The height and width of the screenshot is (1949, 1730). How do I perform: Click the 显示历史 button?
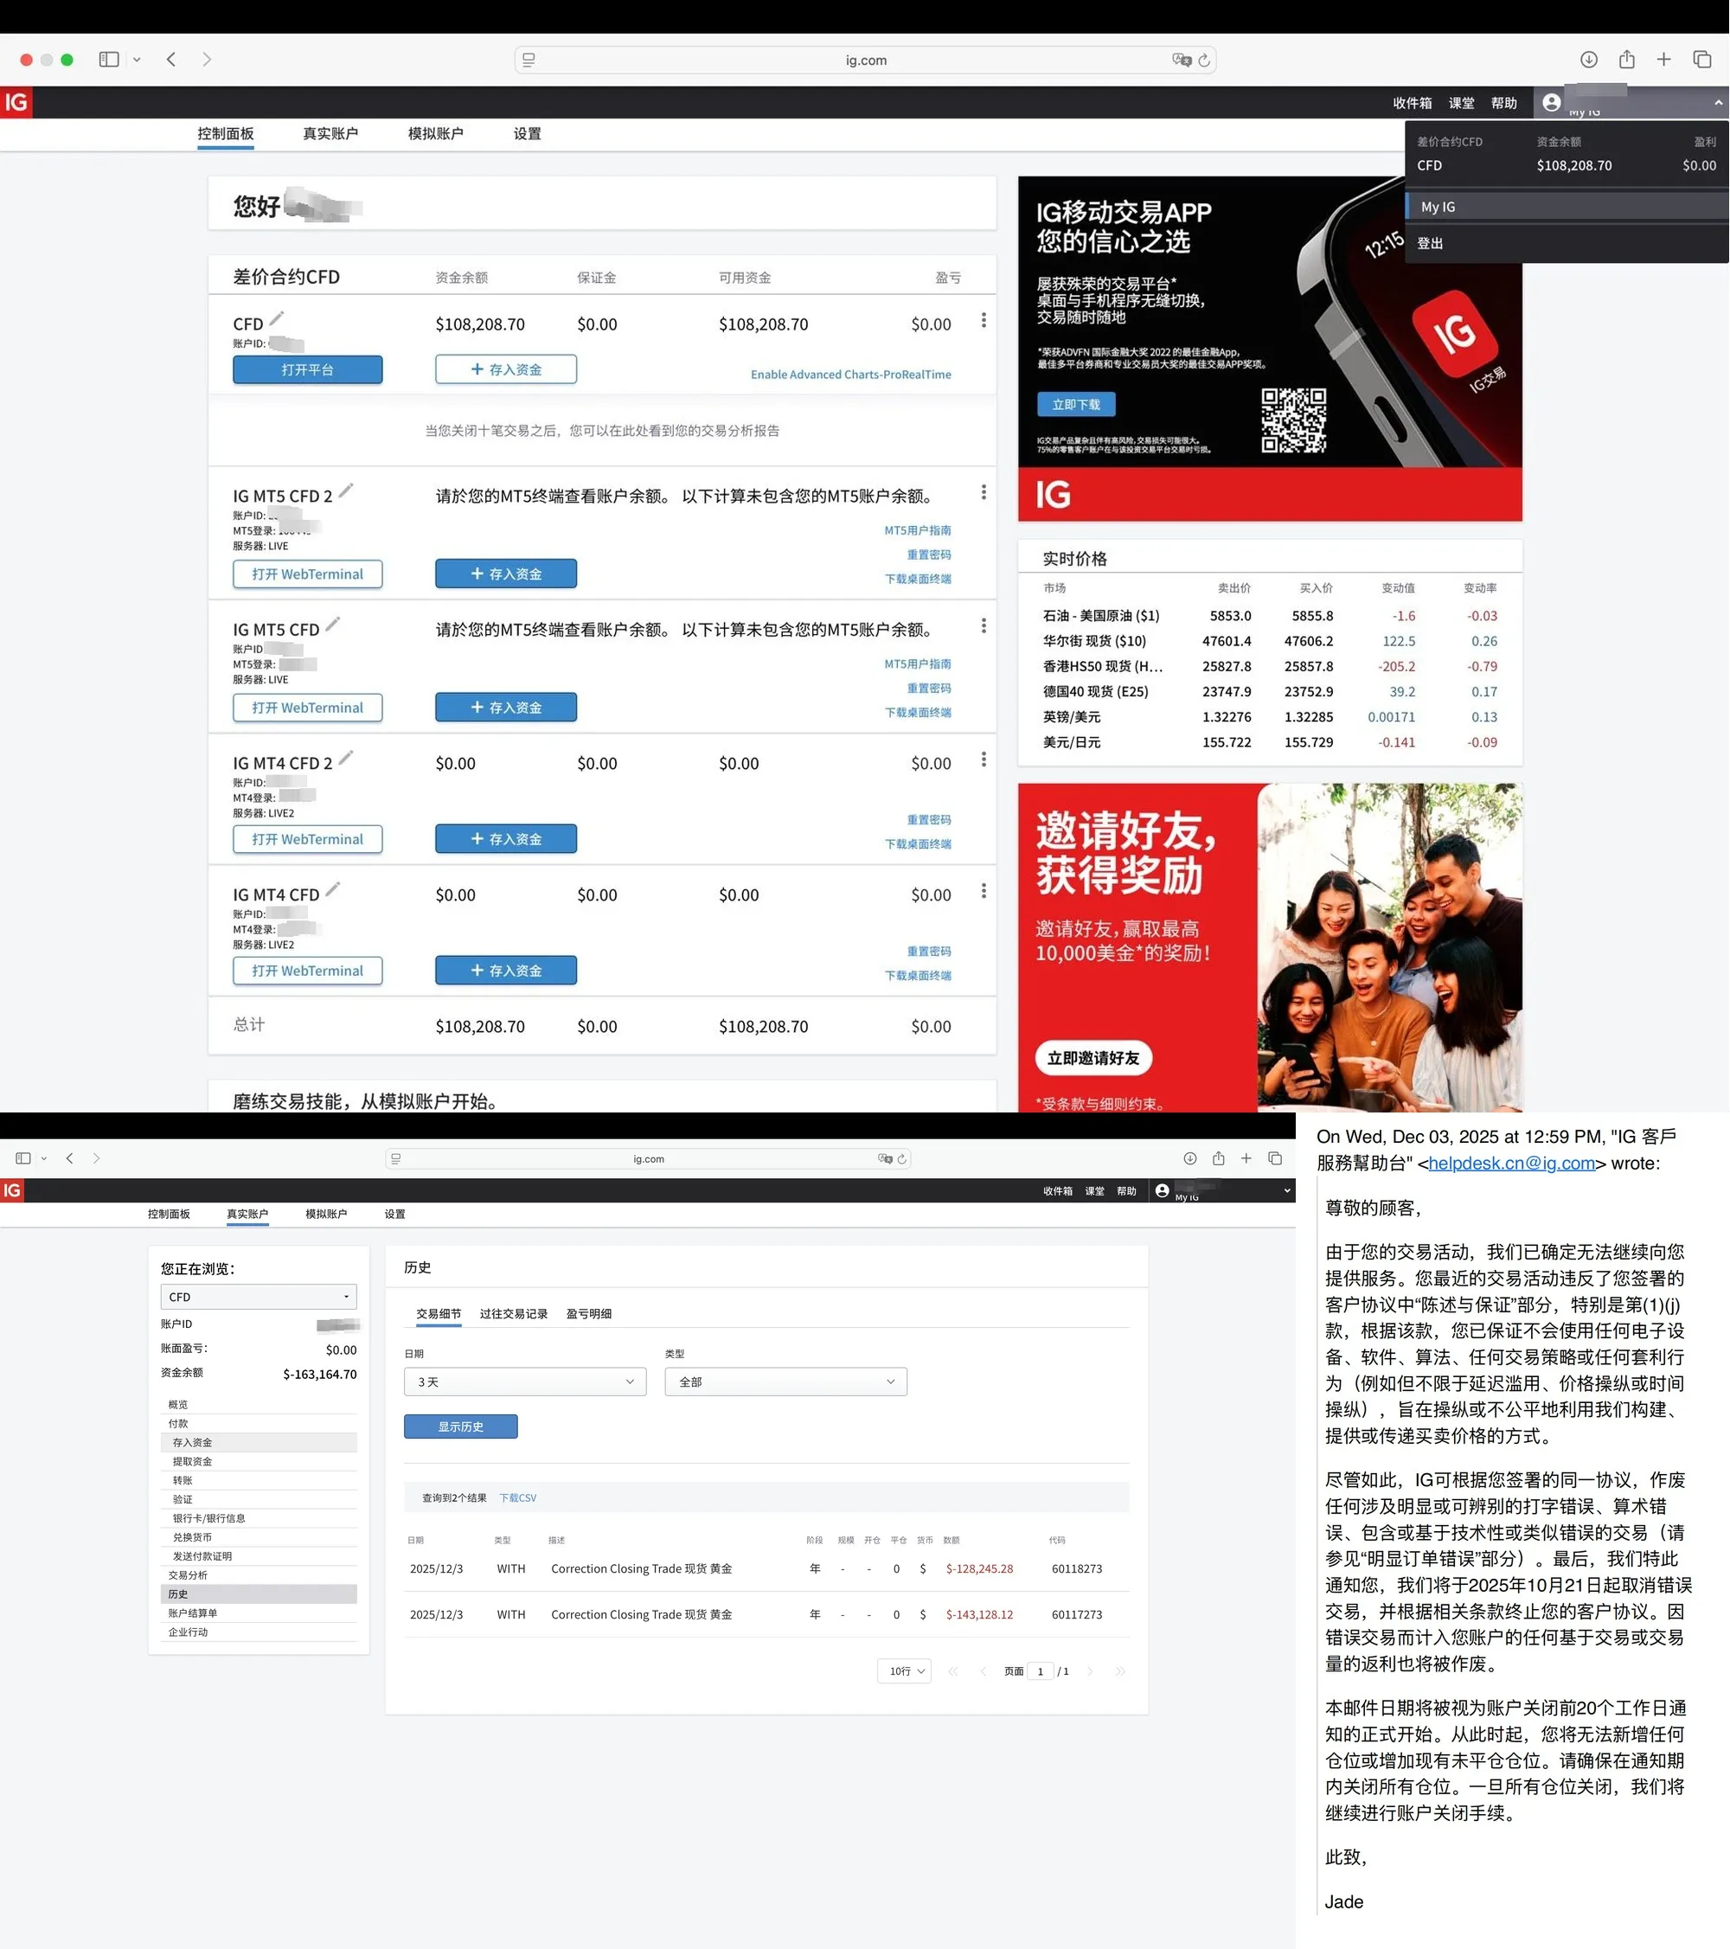click(x=461, y=1426)
